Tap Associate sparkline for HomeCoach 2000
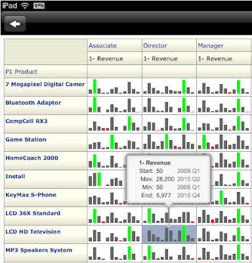 point(108,161)
